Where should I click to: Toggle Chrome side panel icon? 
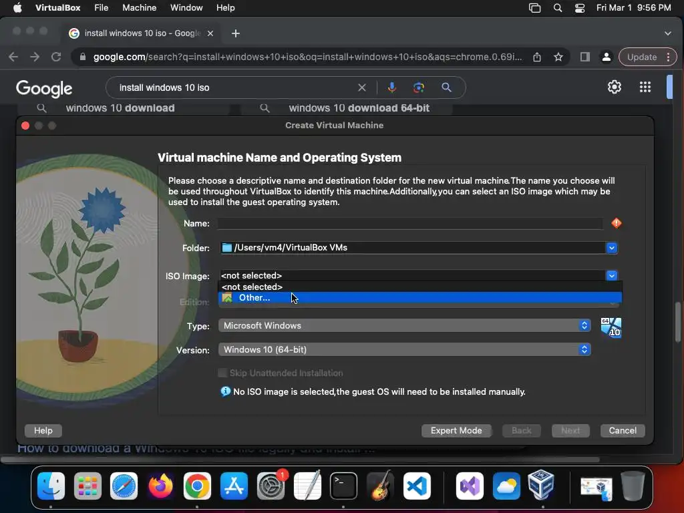[x=585, y=57]
